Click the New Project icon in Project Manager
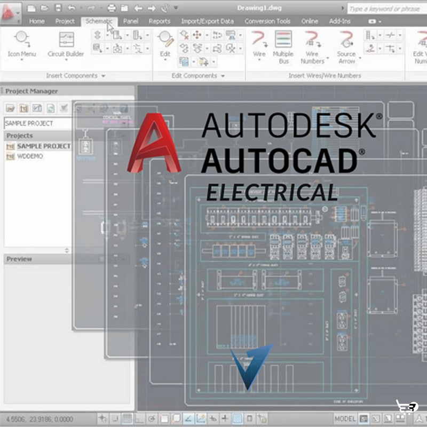 23,108
